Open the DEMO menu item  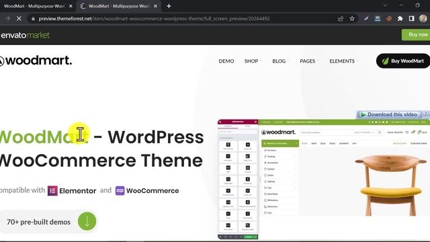pyautogui.click(x=226, y=61)
